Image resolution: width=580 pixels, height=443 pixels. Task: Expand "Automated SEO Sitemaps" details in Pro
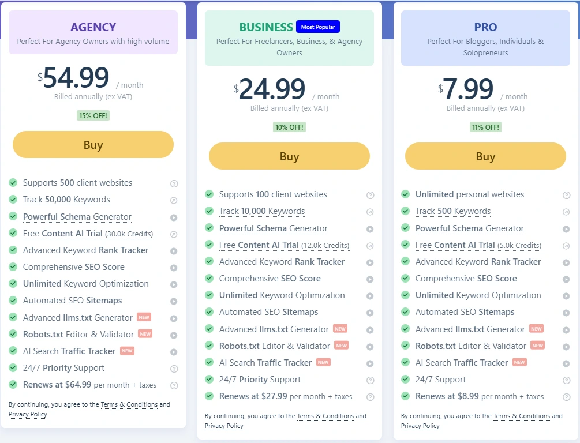tap(566, 312)
